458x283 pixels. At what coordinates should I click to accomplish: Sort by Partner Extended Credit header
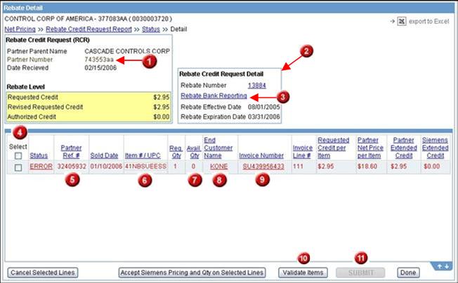click(x=404, y=147)
